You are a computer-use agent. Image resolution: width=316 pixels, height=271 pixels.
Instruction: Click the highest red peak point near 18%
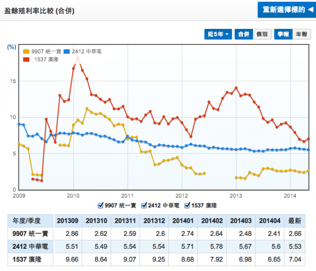pyautogui.click(x=78, y=58)
